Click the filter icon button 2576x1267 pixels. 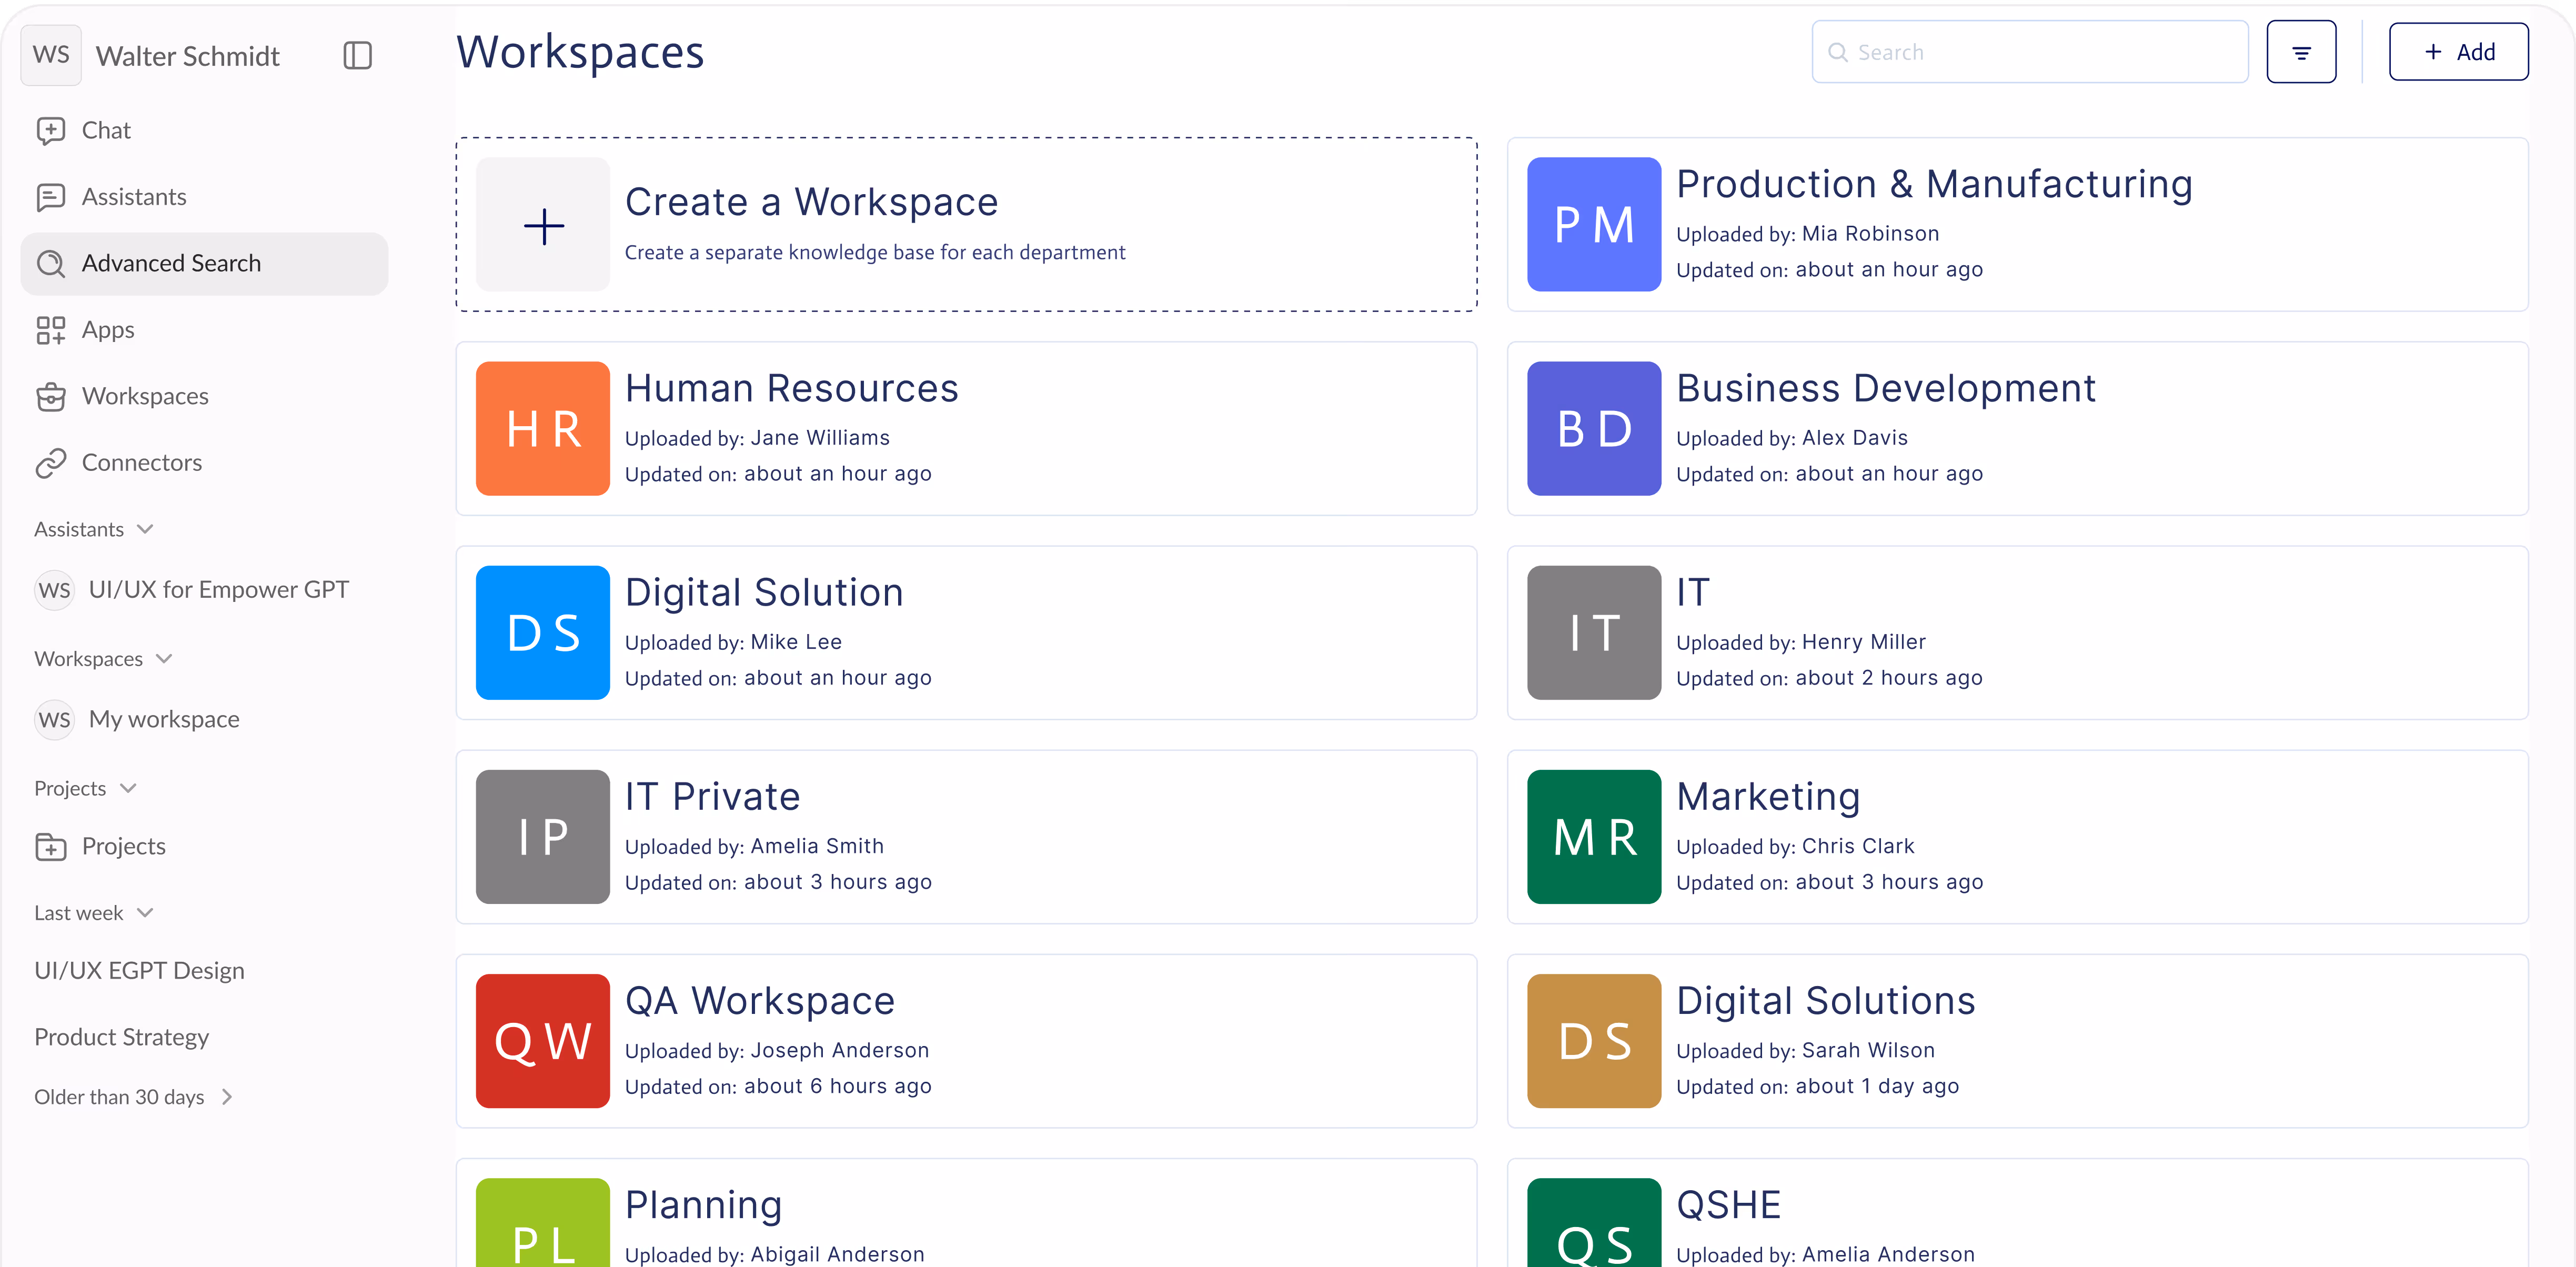point(2300,52)
